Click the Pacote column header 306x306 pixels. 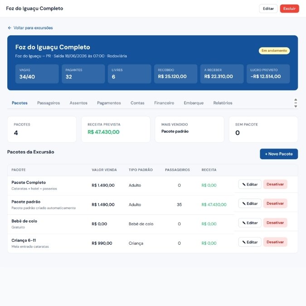point(19,170)
